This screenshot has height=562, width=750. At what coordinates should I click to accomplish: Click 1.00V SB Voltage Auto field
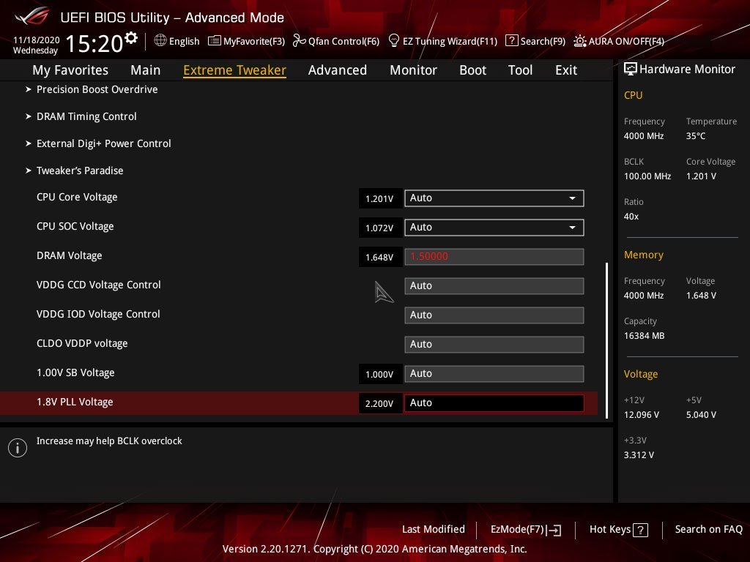point(494,374)
